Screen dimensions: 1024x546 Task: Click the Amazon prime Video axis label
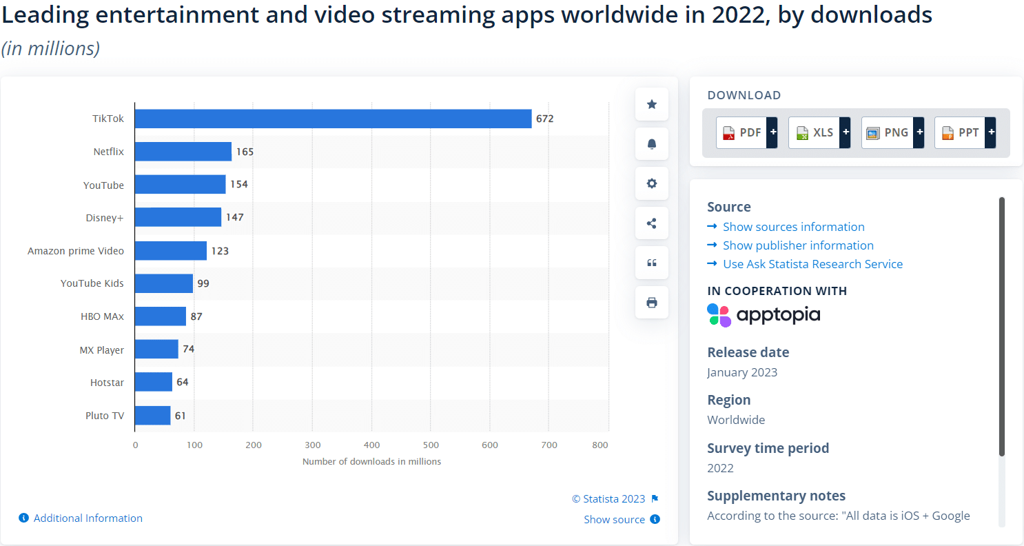click(76, 251)
